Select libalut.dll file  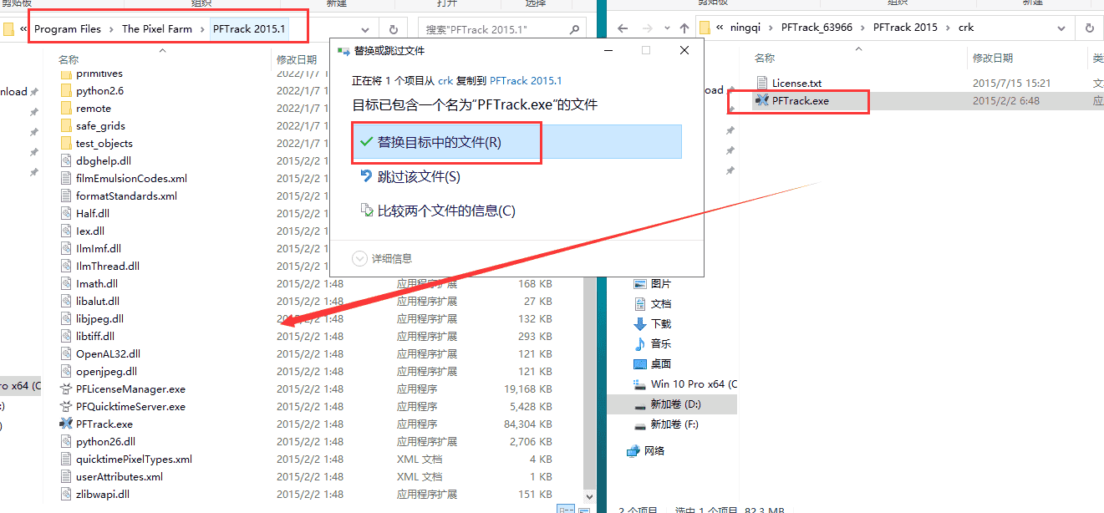[98, 301]
